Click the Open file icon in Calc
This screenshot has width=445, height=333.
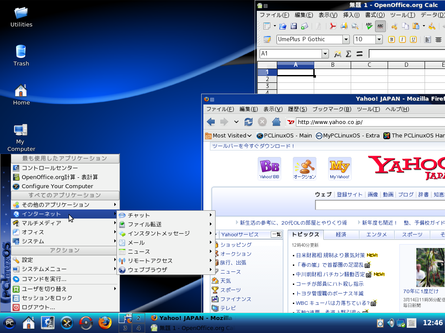[x=282, y=26]
